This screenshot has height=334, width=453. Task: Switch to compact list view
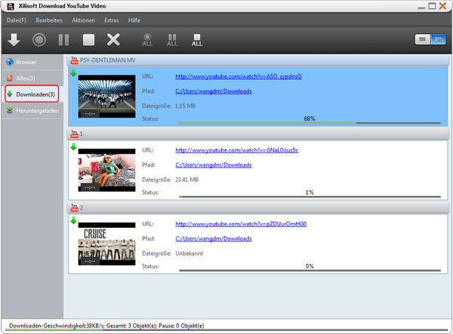(423, 39)
